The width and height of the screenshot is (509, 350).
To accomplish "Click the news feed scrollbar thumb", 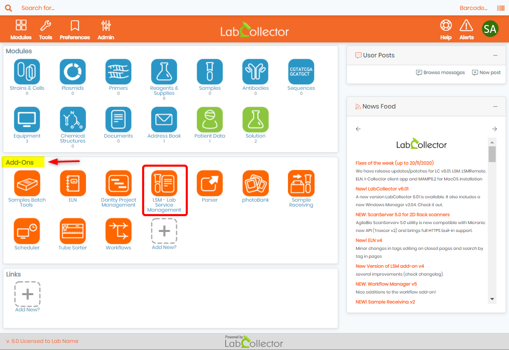I will click(x=492, y=154).
